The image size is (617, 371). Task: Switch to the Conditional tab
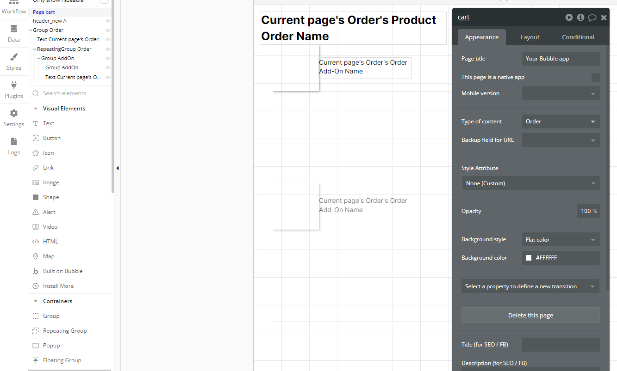tap(578, 37)
